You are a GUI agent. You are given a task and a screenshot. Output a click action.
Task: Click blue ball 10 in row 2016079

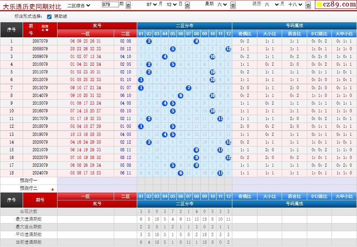[212, 111]
